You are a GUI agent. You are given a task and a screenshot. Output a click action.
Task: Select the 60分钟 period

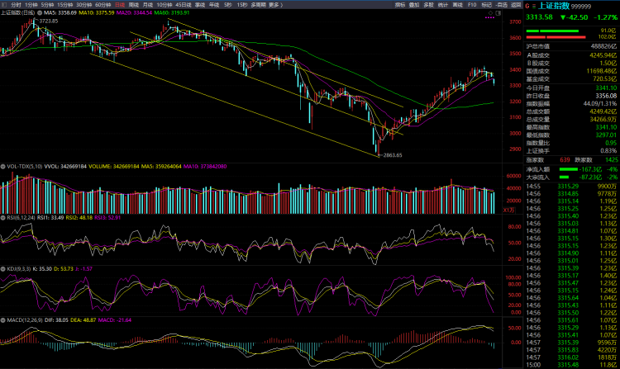[x=104, y=4]
